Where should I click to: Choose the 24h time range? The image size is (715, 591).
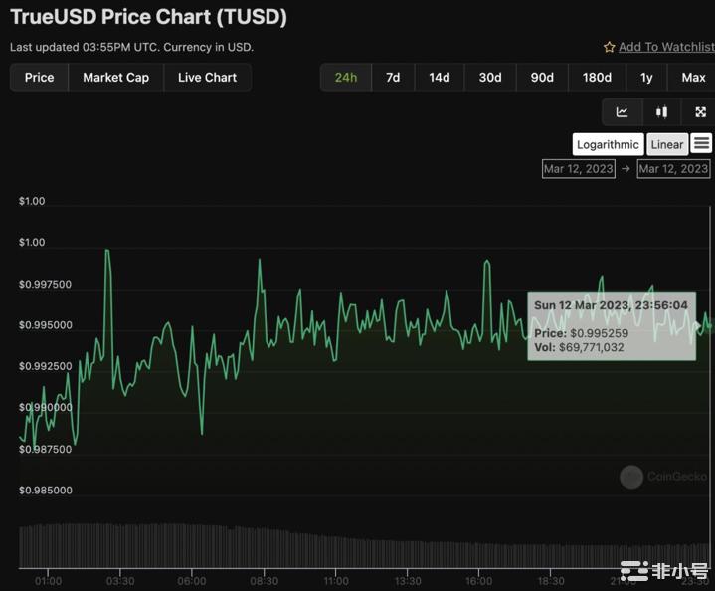[x=346, y=78]
